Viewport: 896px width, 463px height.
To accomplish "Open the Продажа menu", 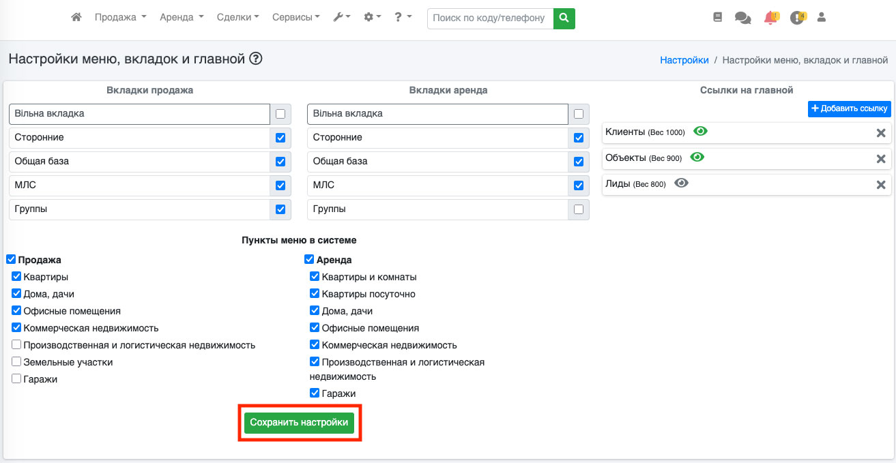I will click(120, 18).
